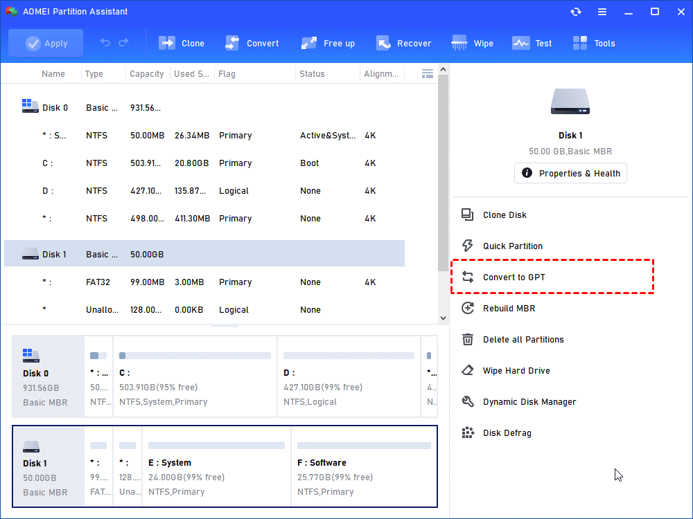This screenshot has width=693, height=519.
Task: Select Clone Disk from side panel
Action: click(505, 215)
